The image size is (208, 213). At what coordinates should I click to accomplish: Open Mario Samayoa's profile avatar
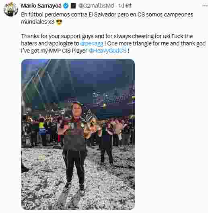click(11, 9)
